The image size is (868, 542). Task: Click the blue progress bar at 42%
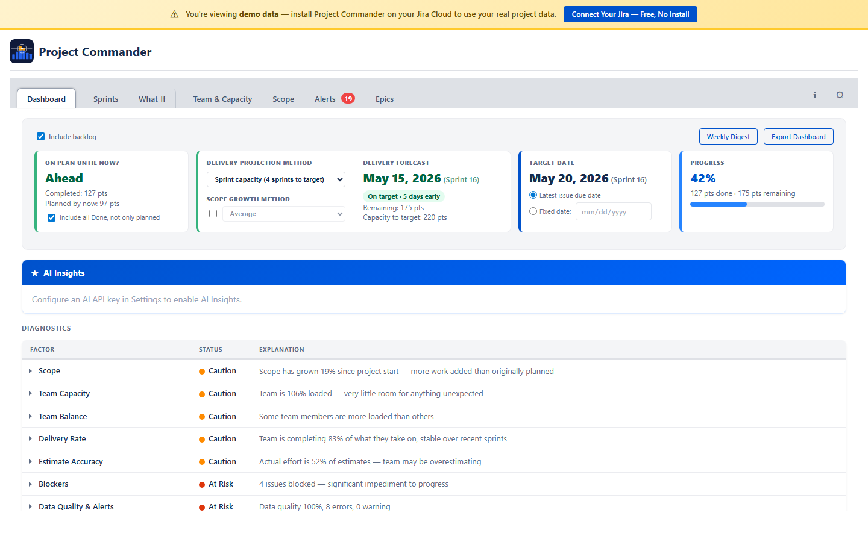718,204
